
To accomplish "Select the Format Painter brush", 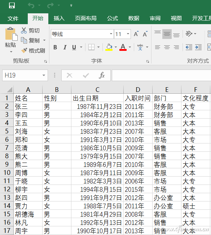I will 24,50.
